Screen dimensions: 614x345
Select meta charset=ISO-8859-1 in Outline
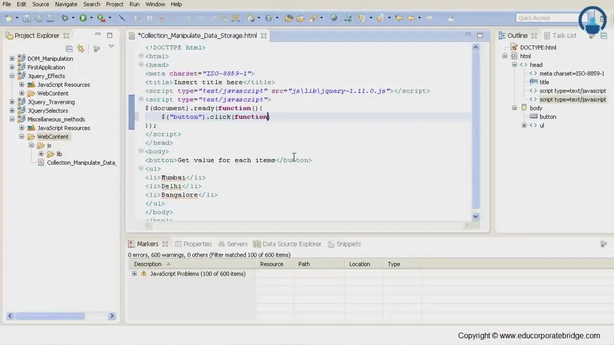pyautogui.click(x=567, y=73)
